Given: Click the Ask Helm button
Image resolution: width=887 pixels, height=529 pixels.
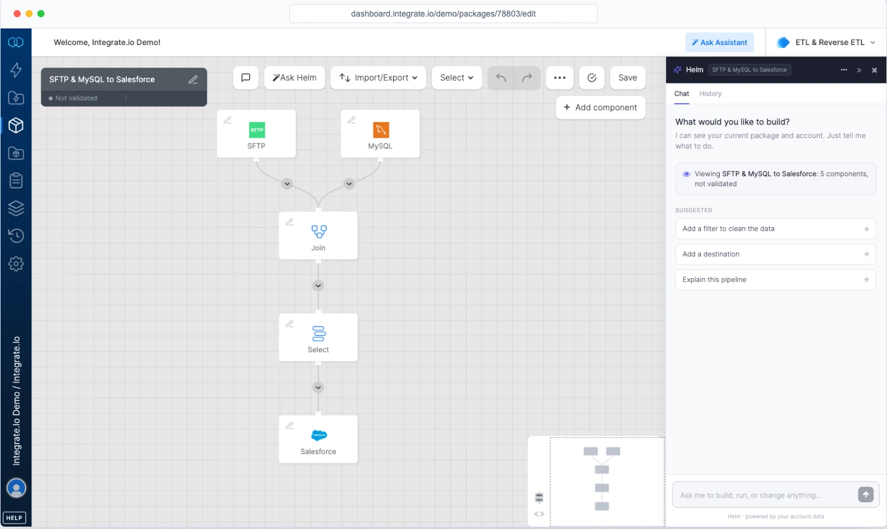Looking at the screenshot, I should pos(295,78).
